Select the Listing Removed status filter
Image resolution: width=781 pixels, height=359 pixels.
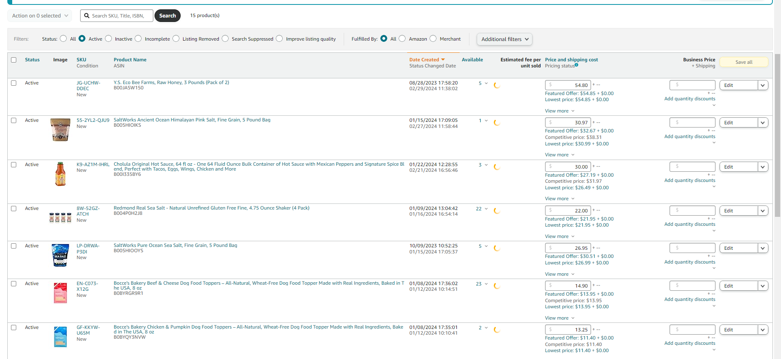[176, 39]
